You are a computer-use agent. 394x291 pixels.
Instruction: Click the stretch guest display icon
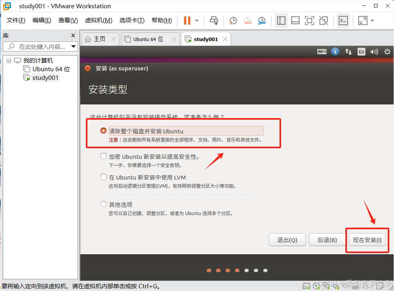363,21
